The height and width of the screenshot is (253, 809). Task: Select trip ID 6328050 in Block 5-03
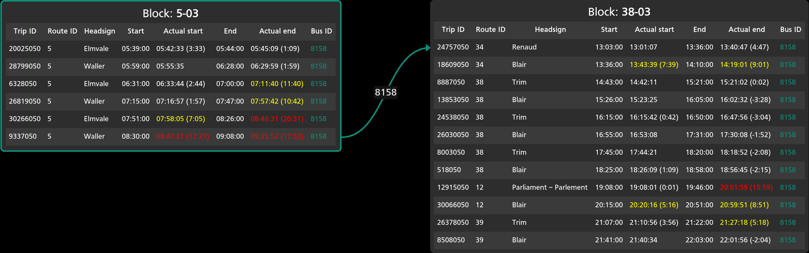click(23, 84)
